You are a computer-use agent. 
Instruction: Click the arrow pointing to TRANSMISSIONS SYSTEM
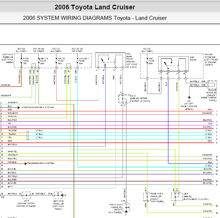tap(26, 164)
